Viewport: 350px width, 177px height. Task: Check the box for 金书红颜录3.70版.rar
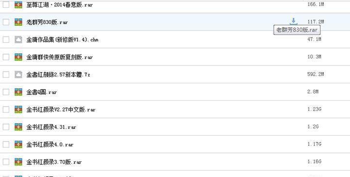pos(6,162)
